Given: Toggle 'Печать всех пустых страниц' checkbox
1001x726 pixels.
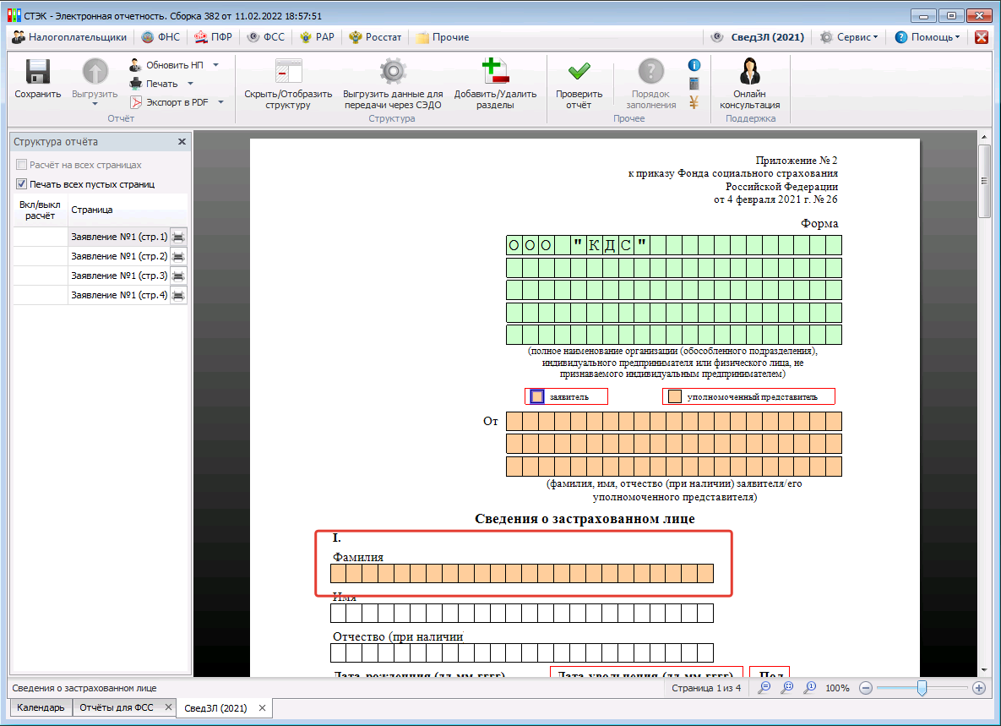Looking at the screenshot, I should point(21,184).
